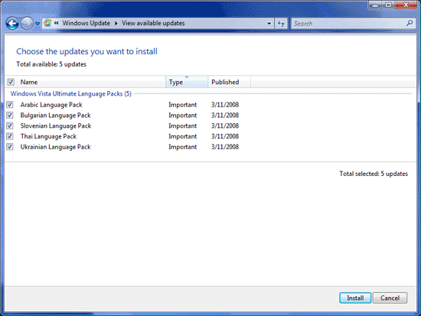421x316 pixels.
Task: Click the Refresh button
Action: [281, 24]
